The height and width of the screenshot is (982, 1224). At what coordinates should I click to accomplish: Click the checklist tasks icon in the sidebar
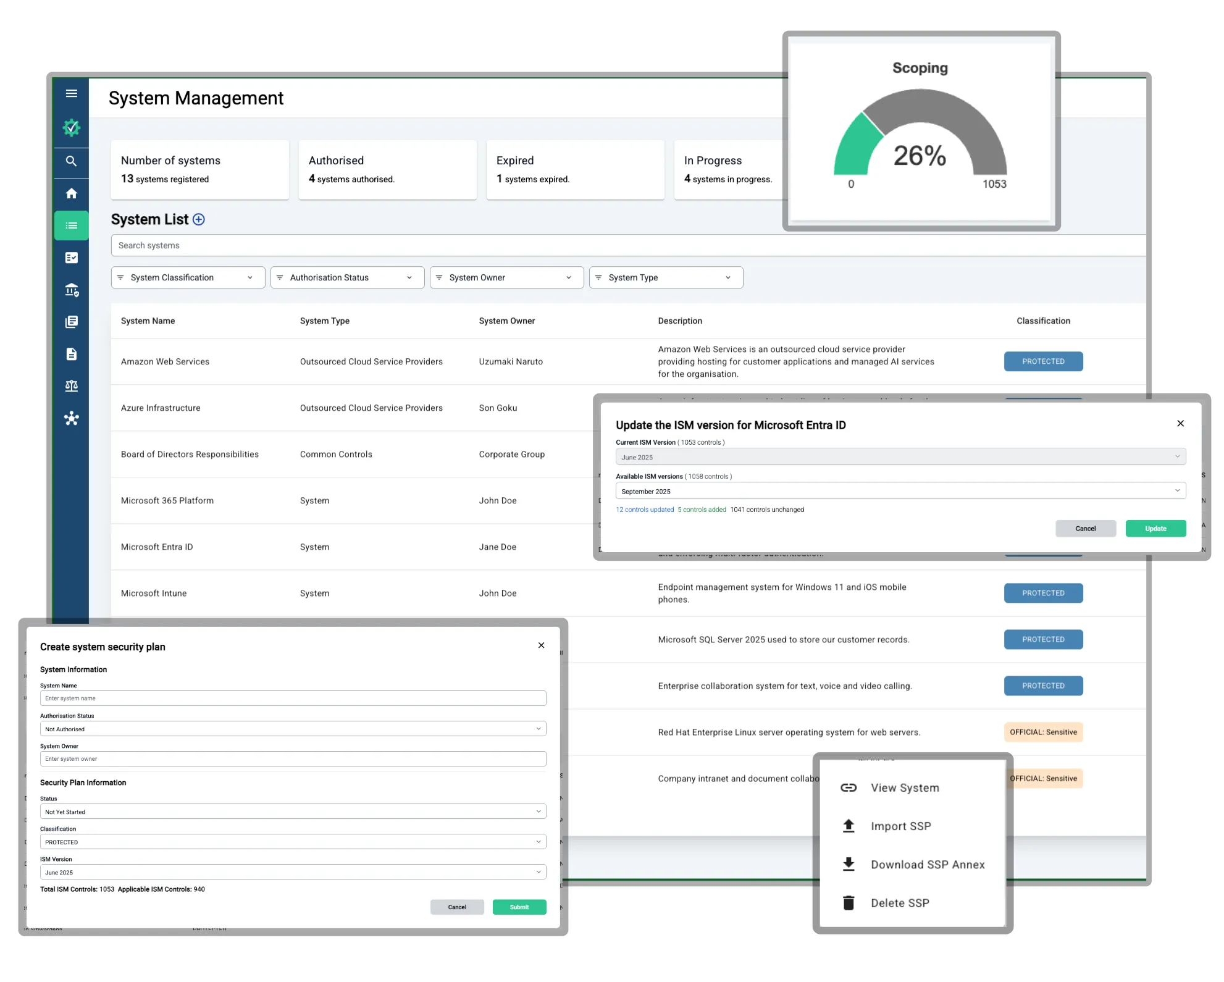point(72,258)
